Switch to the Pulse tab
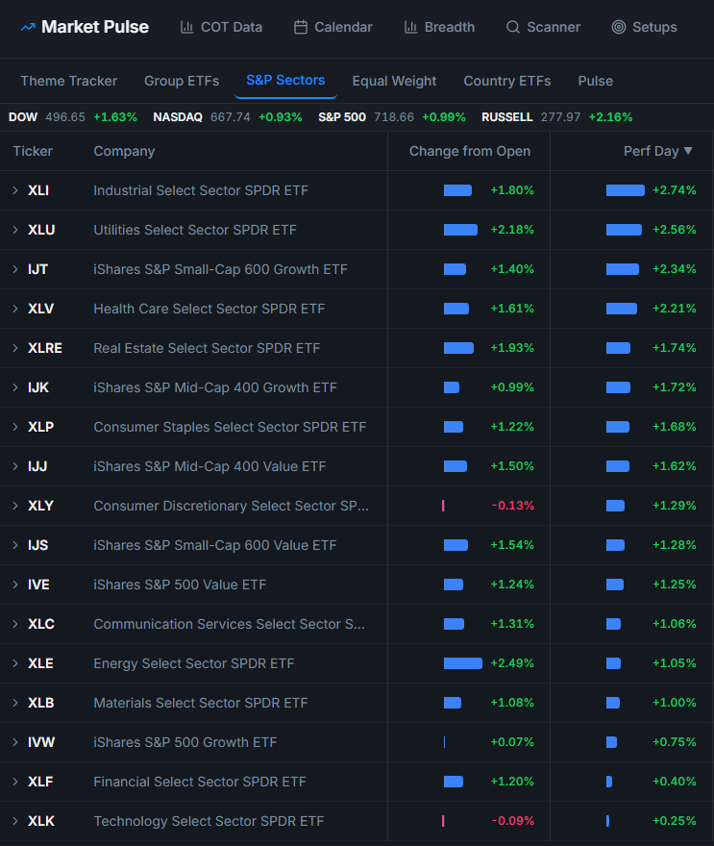 click(596, 81)
